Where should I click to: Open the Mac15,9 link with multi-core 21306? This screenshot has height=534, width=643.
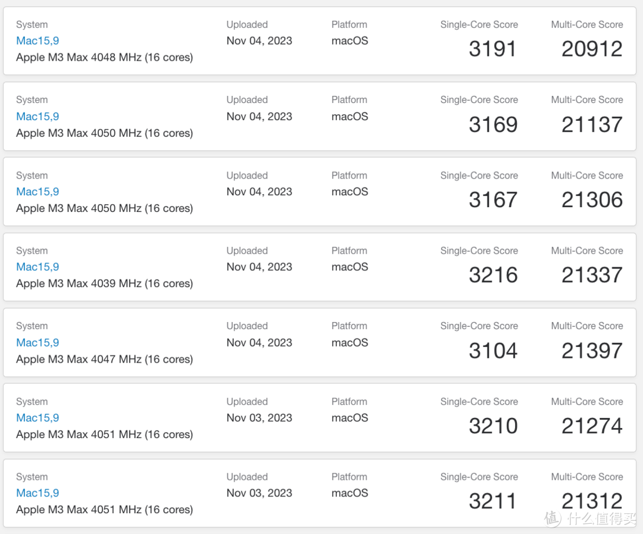coord(38,192)
